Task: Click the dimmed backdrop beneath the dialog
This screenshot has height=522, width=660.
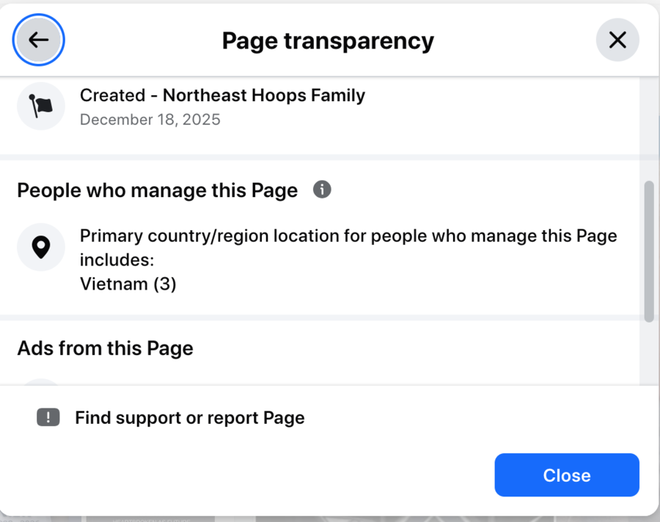Action: (x=367, y=518)
